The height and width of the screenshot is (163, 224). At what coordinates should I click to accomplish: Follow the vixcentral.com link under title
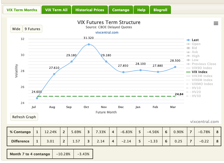click(x=107, y=32)
